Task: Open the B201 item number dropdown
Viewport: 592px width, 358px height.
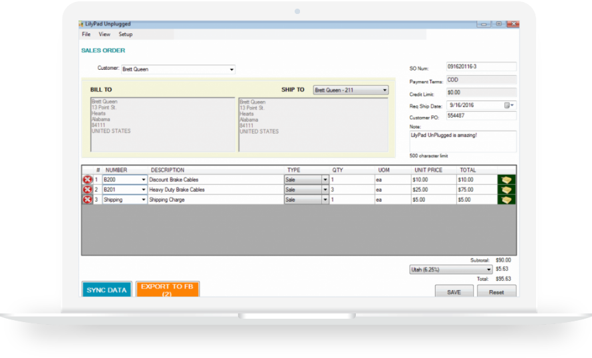Action: [x=144, y=190]
